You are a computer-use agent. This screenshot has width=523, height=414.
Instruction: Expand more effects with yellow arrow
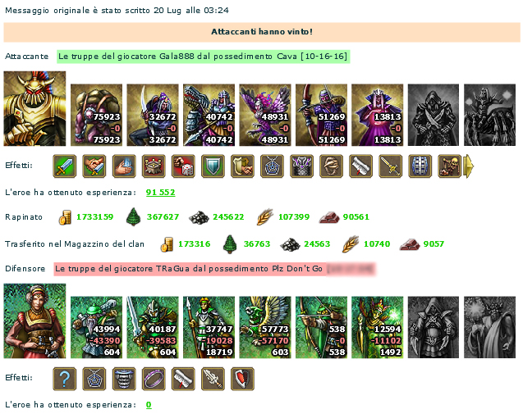[x=469, y=166]
